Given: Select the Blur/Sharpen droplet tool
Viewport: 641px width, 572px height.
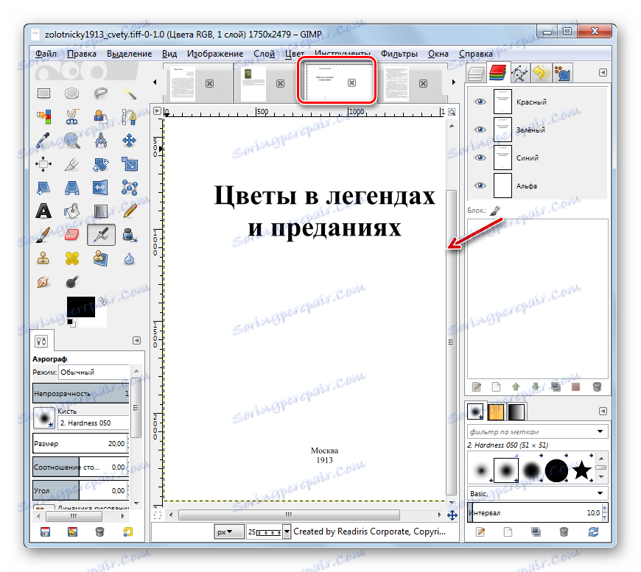Looking at the screenshot, I should pyautogui.click(x=130, y=258).
